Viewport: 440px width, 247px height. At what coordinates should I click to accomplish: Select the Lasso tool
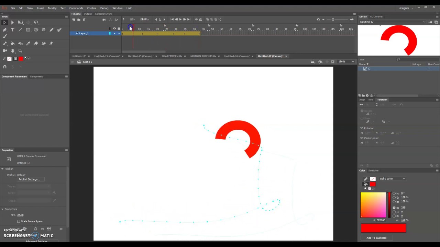[x=36, y=22]
